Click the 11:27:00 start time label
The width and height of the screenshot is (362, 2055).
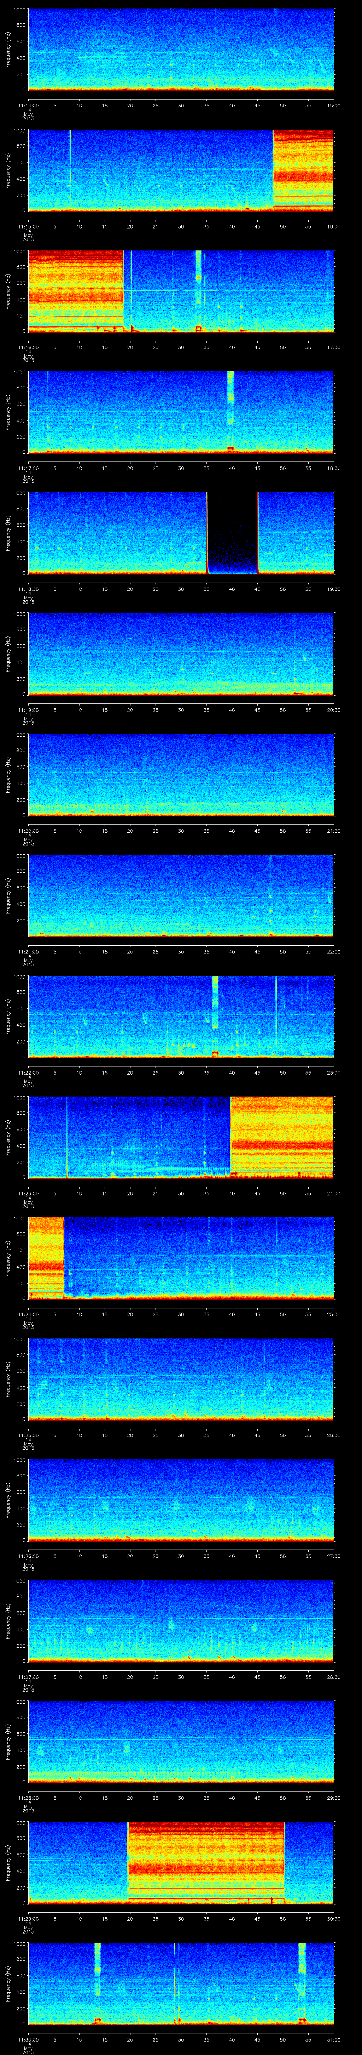(28, 1677)
